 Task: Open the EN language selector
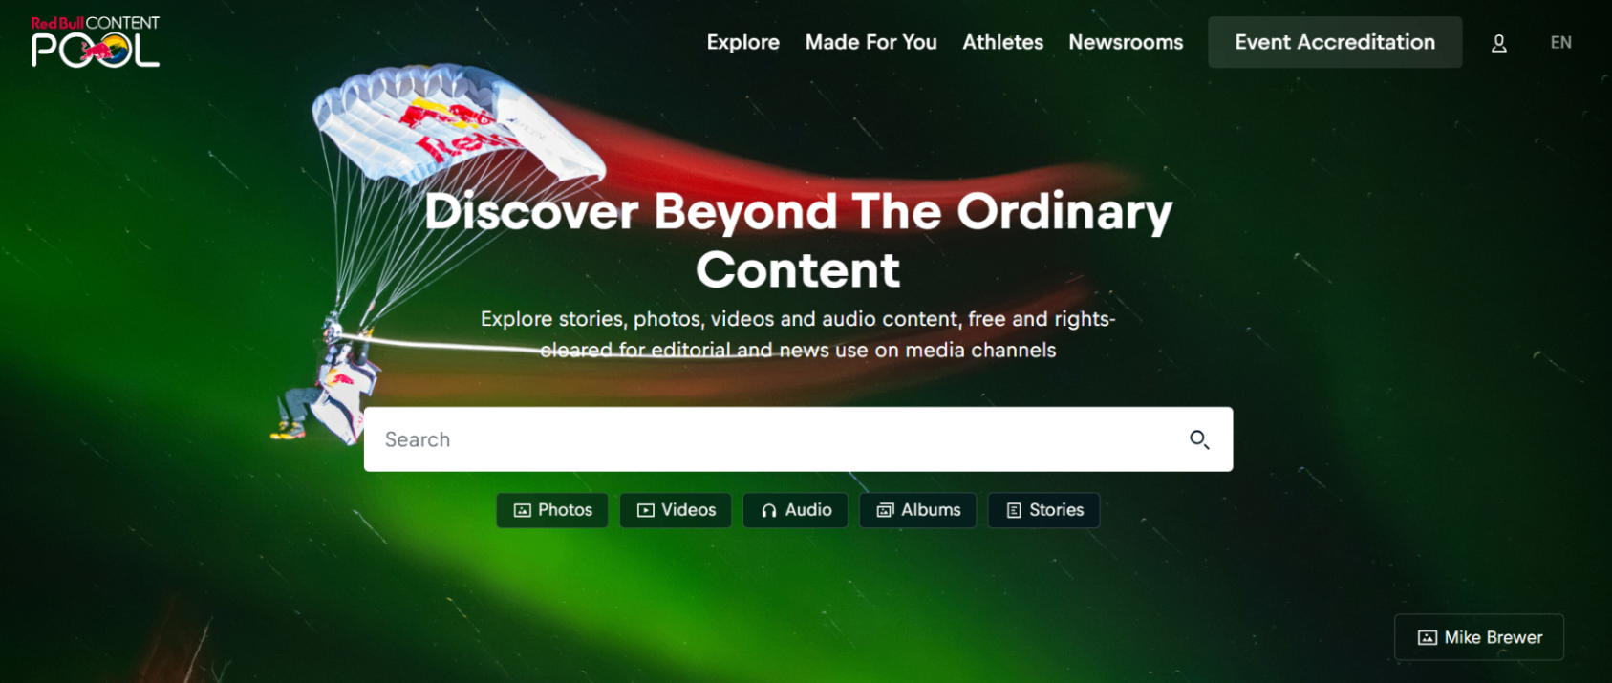click(1560, 42)
